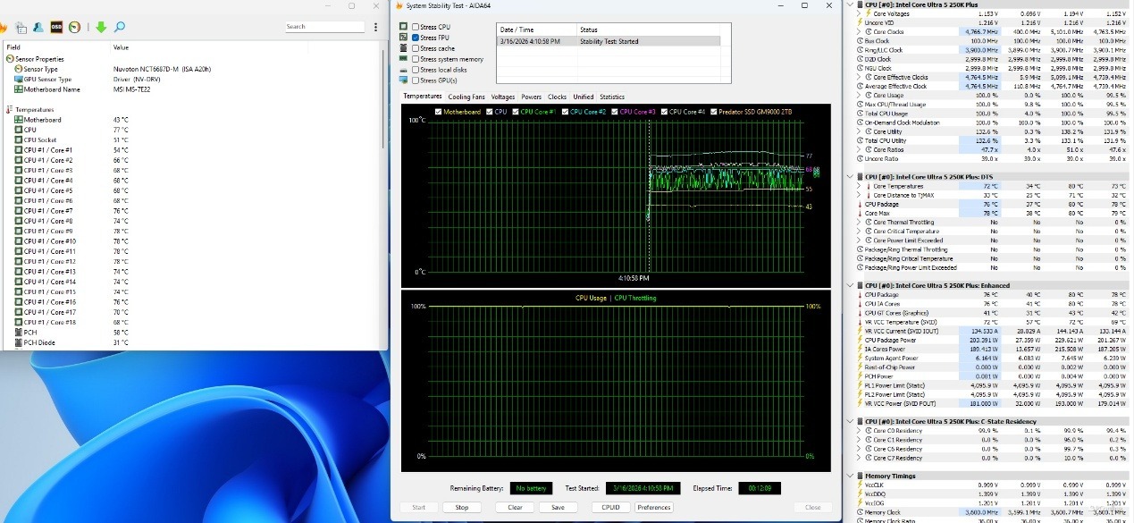Image resolution: width=1134 pixels, height=523 pixels.
Task: Click the green download arrow icon
Action: [x=101, y=28]
